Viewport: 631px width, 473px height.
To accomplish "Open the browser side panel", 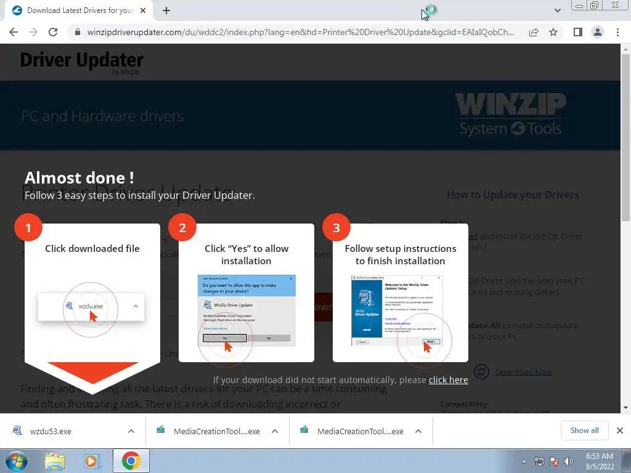I will pos(578,32).
